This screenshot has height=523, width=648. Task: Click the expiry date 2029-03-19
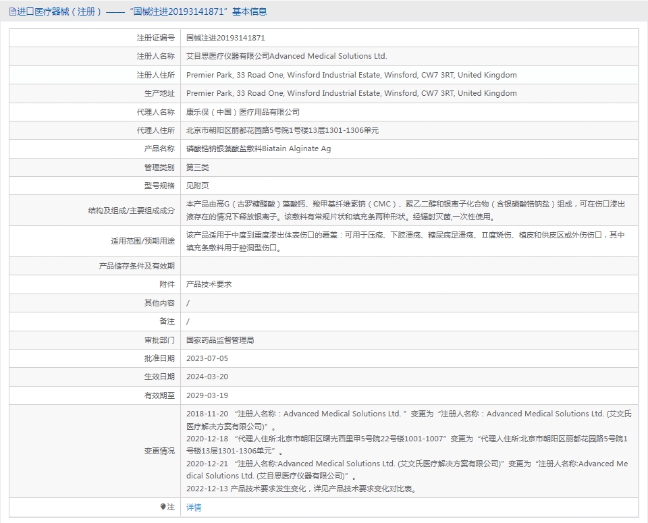pos(207,395)
